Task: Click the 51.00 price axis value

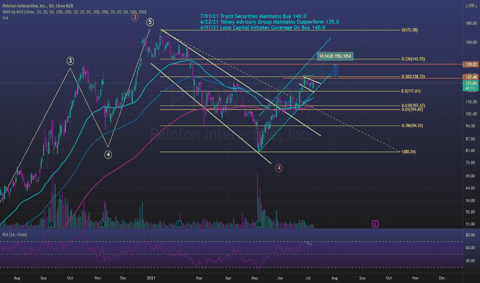Action: (x=471, y=224)
